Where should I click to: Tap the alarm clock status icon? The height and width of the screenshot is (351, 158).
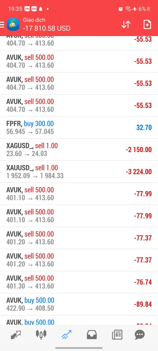pyautogui.click(x=121, y=9)
